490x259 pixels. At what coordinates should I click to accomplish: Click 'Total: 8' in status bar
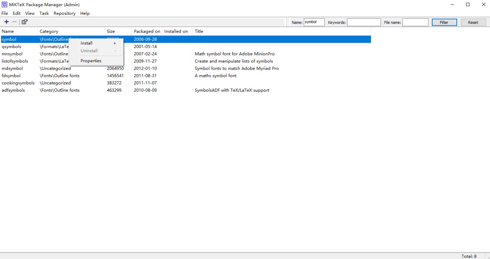(x=469, y=256)
